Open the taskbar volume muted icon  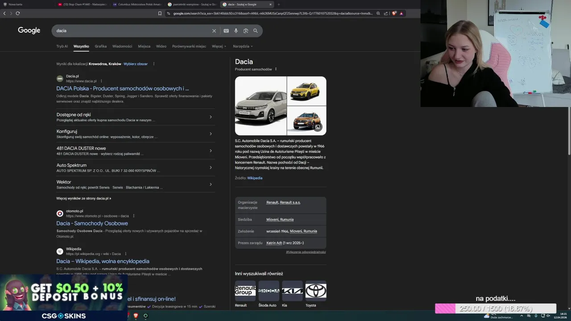point(549,316)
